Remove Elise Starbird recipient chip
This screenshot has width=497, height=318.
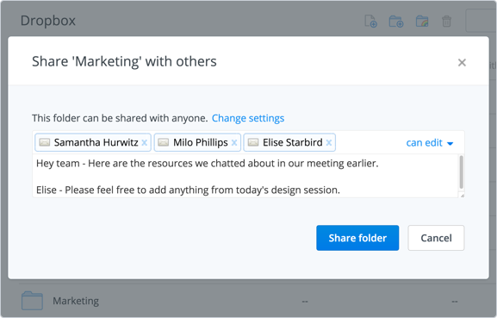[329, 143]
